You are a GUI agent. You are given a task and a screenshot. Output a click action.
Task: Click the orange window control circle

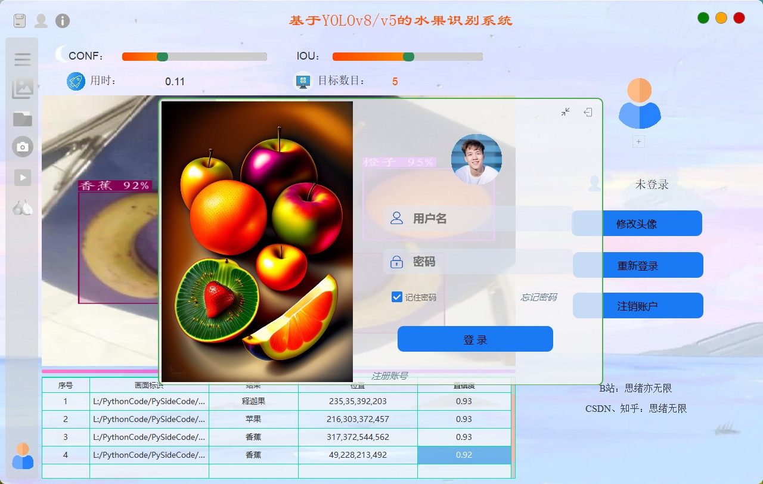[x=721, y=18]
